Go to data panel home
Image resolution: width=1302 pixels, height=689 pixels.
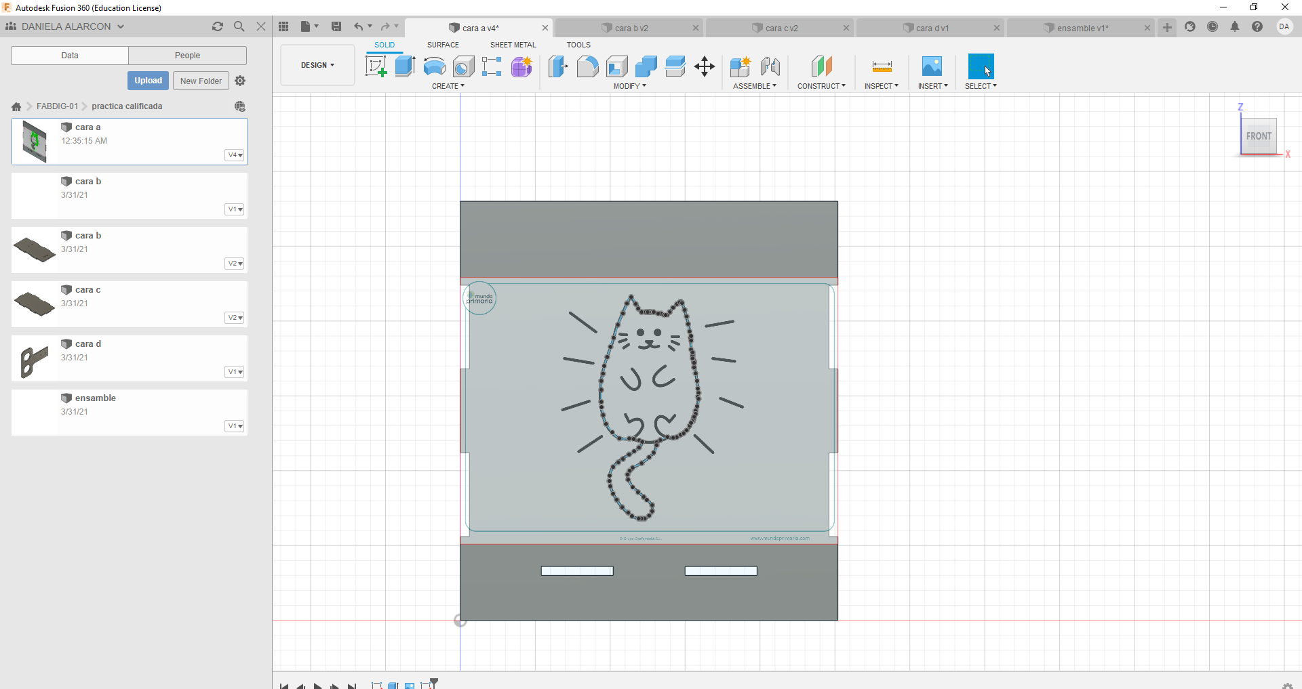pyautogui.click(x=16, y=106)
